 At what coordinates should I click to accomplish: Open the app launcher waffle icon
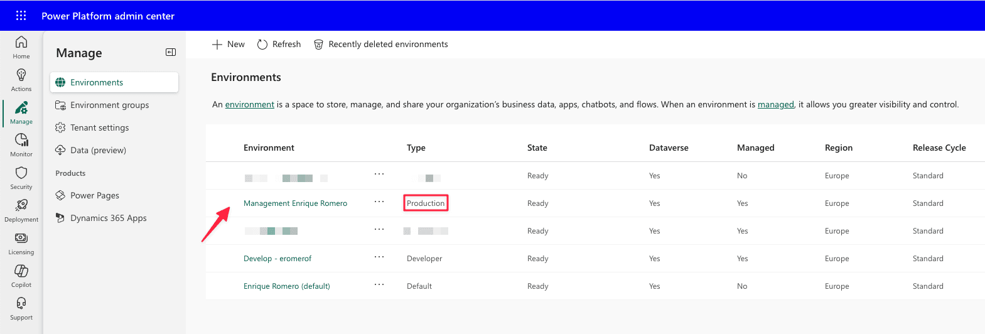pos(21,16)
